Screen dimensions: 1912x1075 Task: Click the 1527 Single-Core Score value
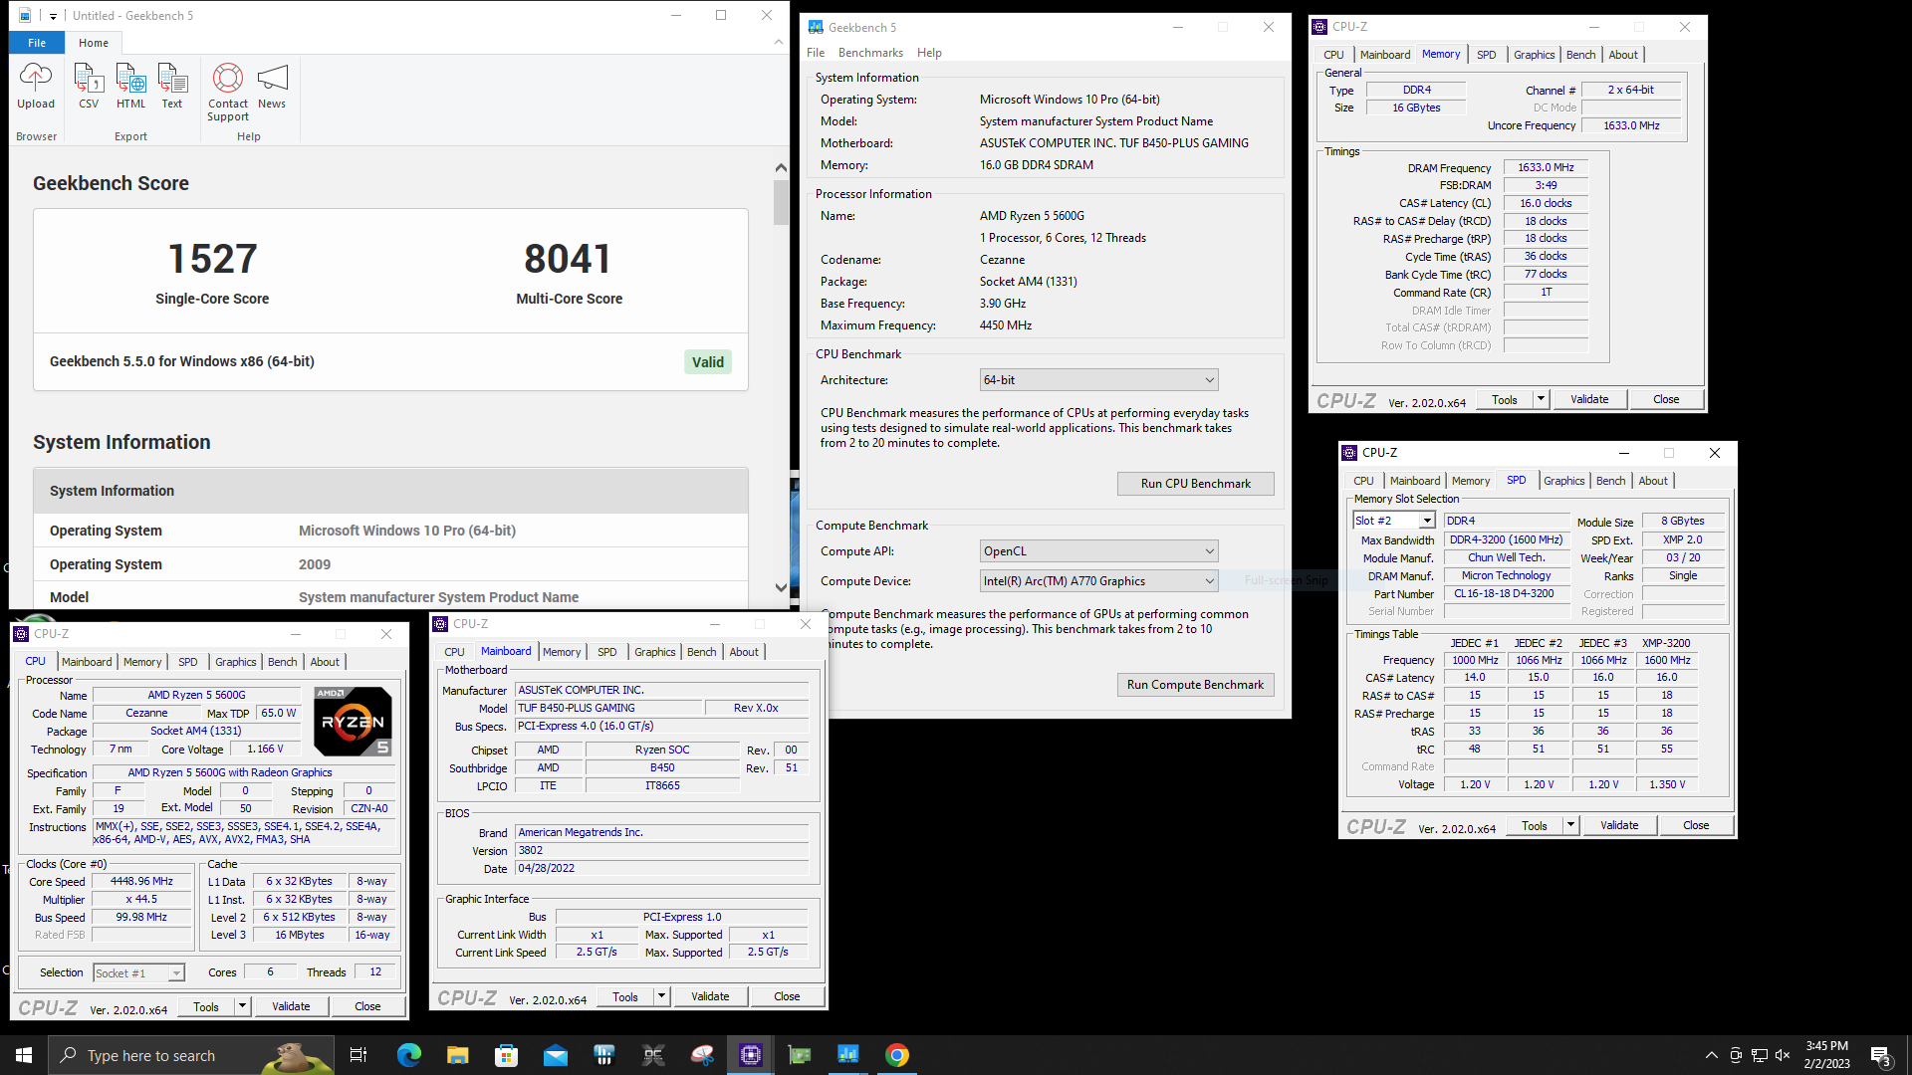[x=212, y=259]
